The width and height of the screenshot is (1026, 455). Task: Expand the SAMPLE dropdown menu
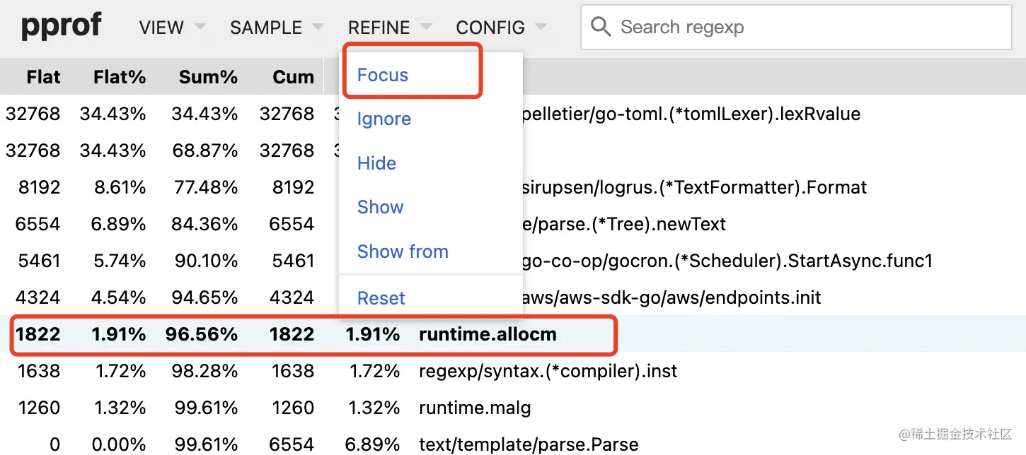tap(276, 28)
